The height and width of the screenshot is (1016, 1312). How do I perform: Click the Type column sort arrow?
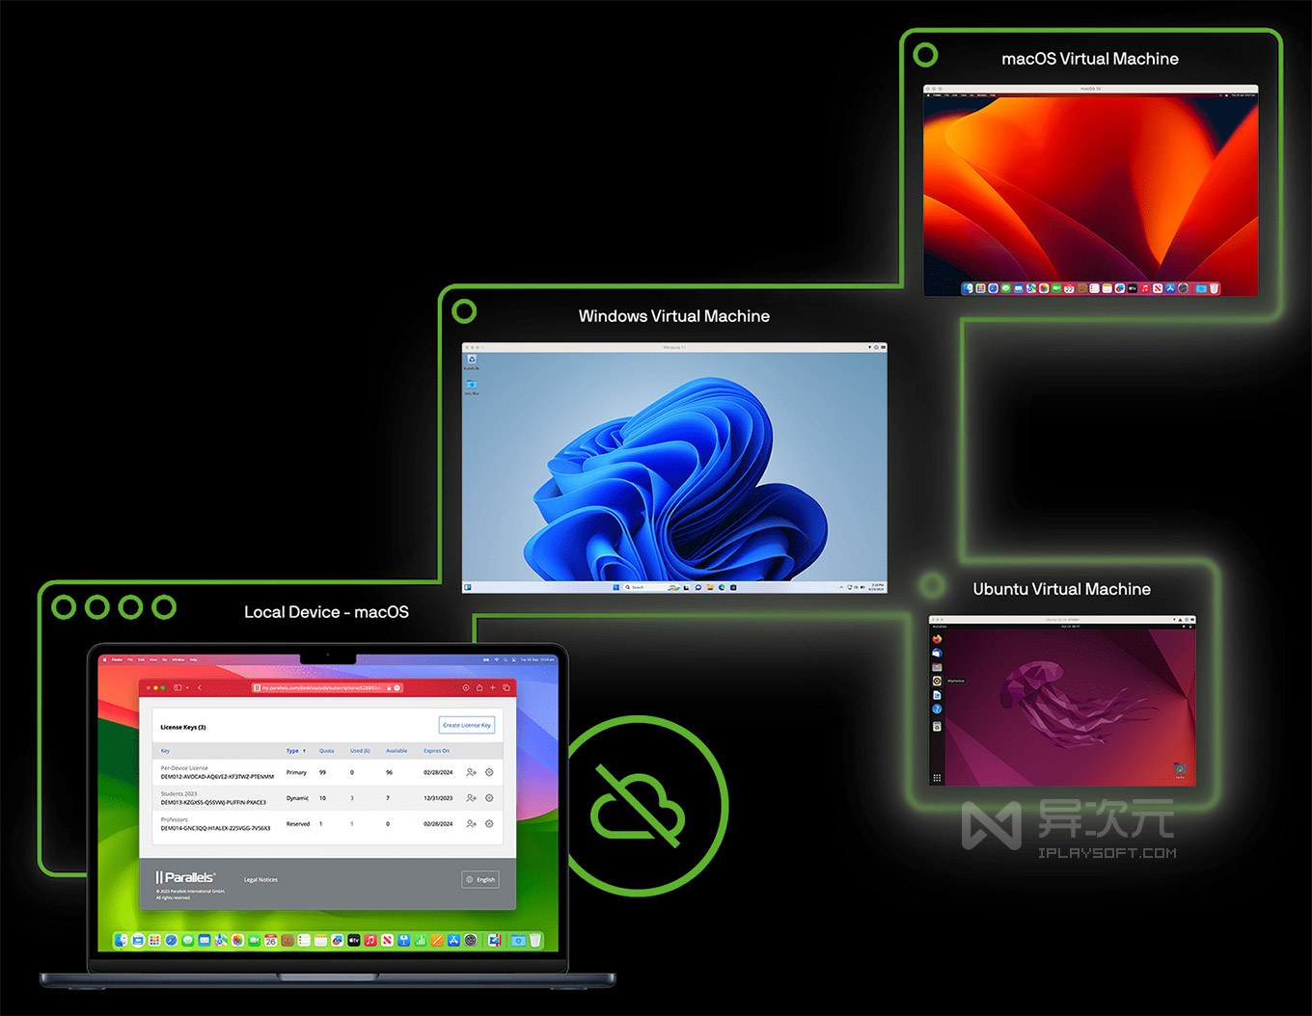(304, 751)
